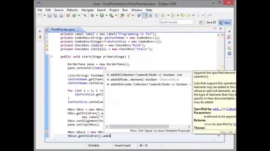Focus the Quick Access search field

point(176,22)
